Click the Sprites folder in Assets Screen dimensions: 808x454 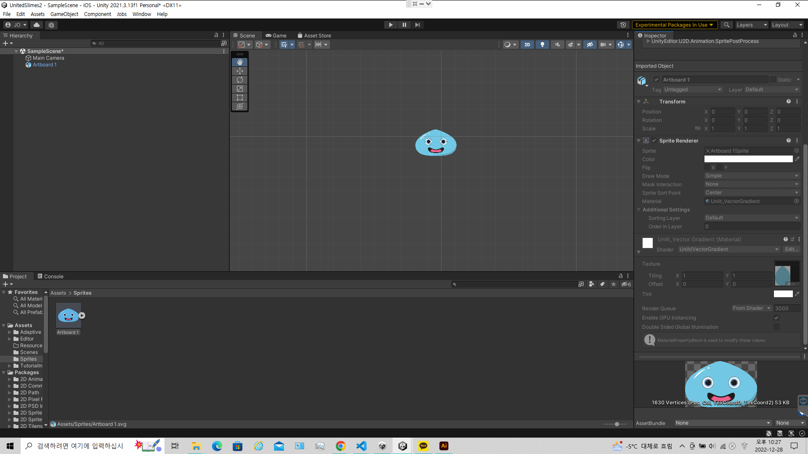(28, 359)
